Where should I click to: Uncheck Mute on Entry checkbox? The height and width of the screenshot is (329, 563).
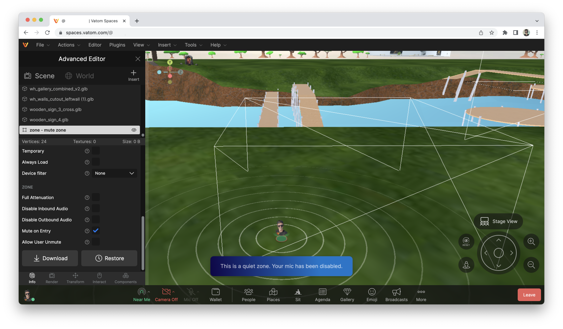[96, 231]
